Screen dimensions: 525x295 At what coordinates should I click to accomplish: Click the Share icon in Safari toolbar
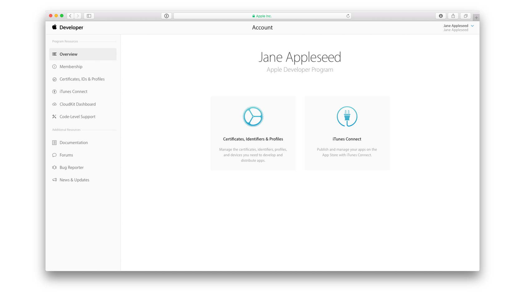click(x=453, y=16)
